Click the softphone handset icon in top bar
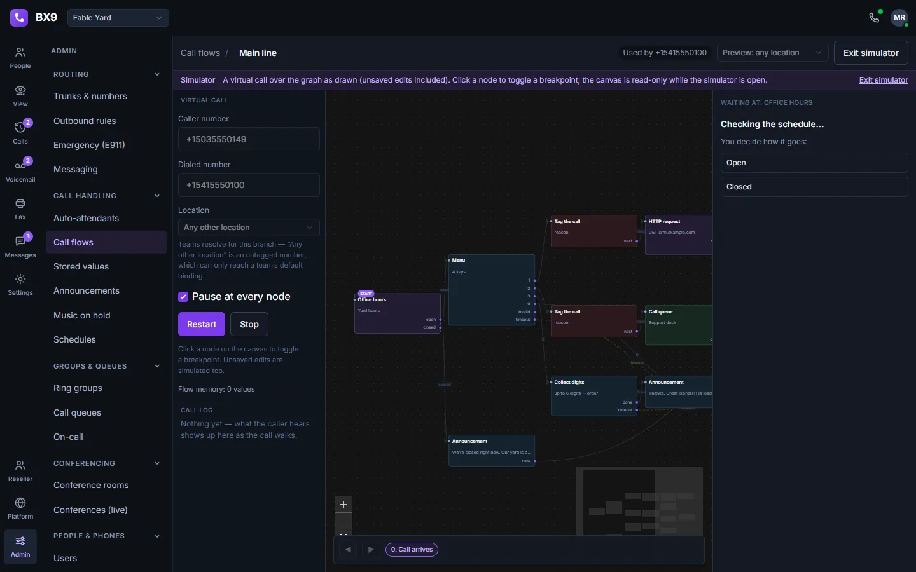 (875, 18)
